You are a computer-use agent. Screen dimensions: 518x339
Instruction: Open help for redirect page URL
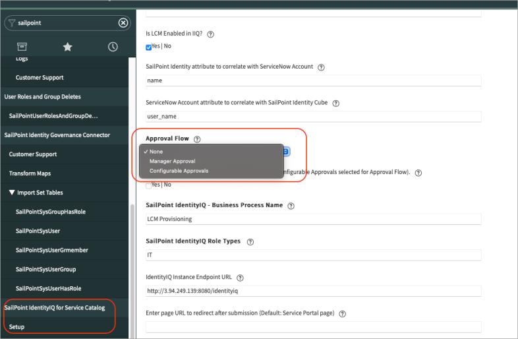pos(343,314)
